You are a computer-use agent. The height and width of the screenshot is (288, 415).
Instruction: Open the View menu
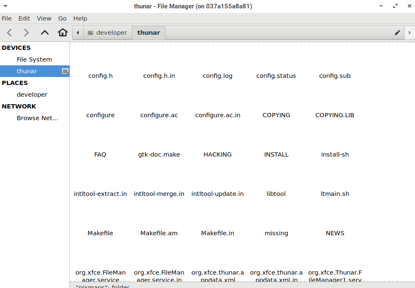pos(44,18)
